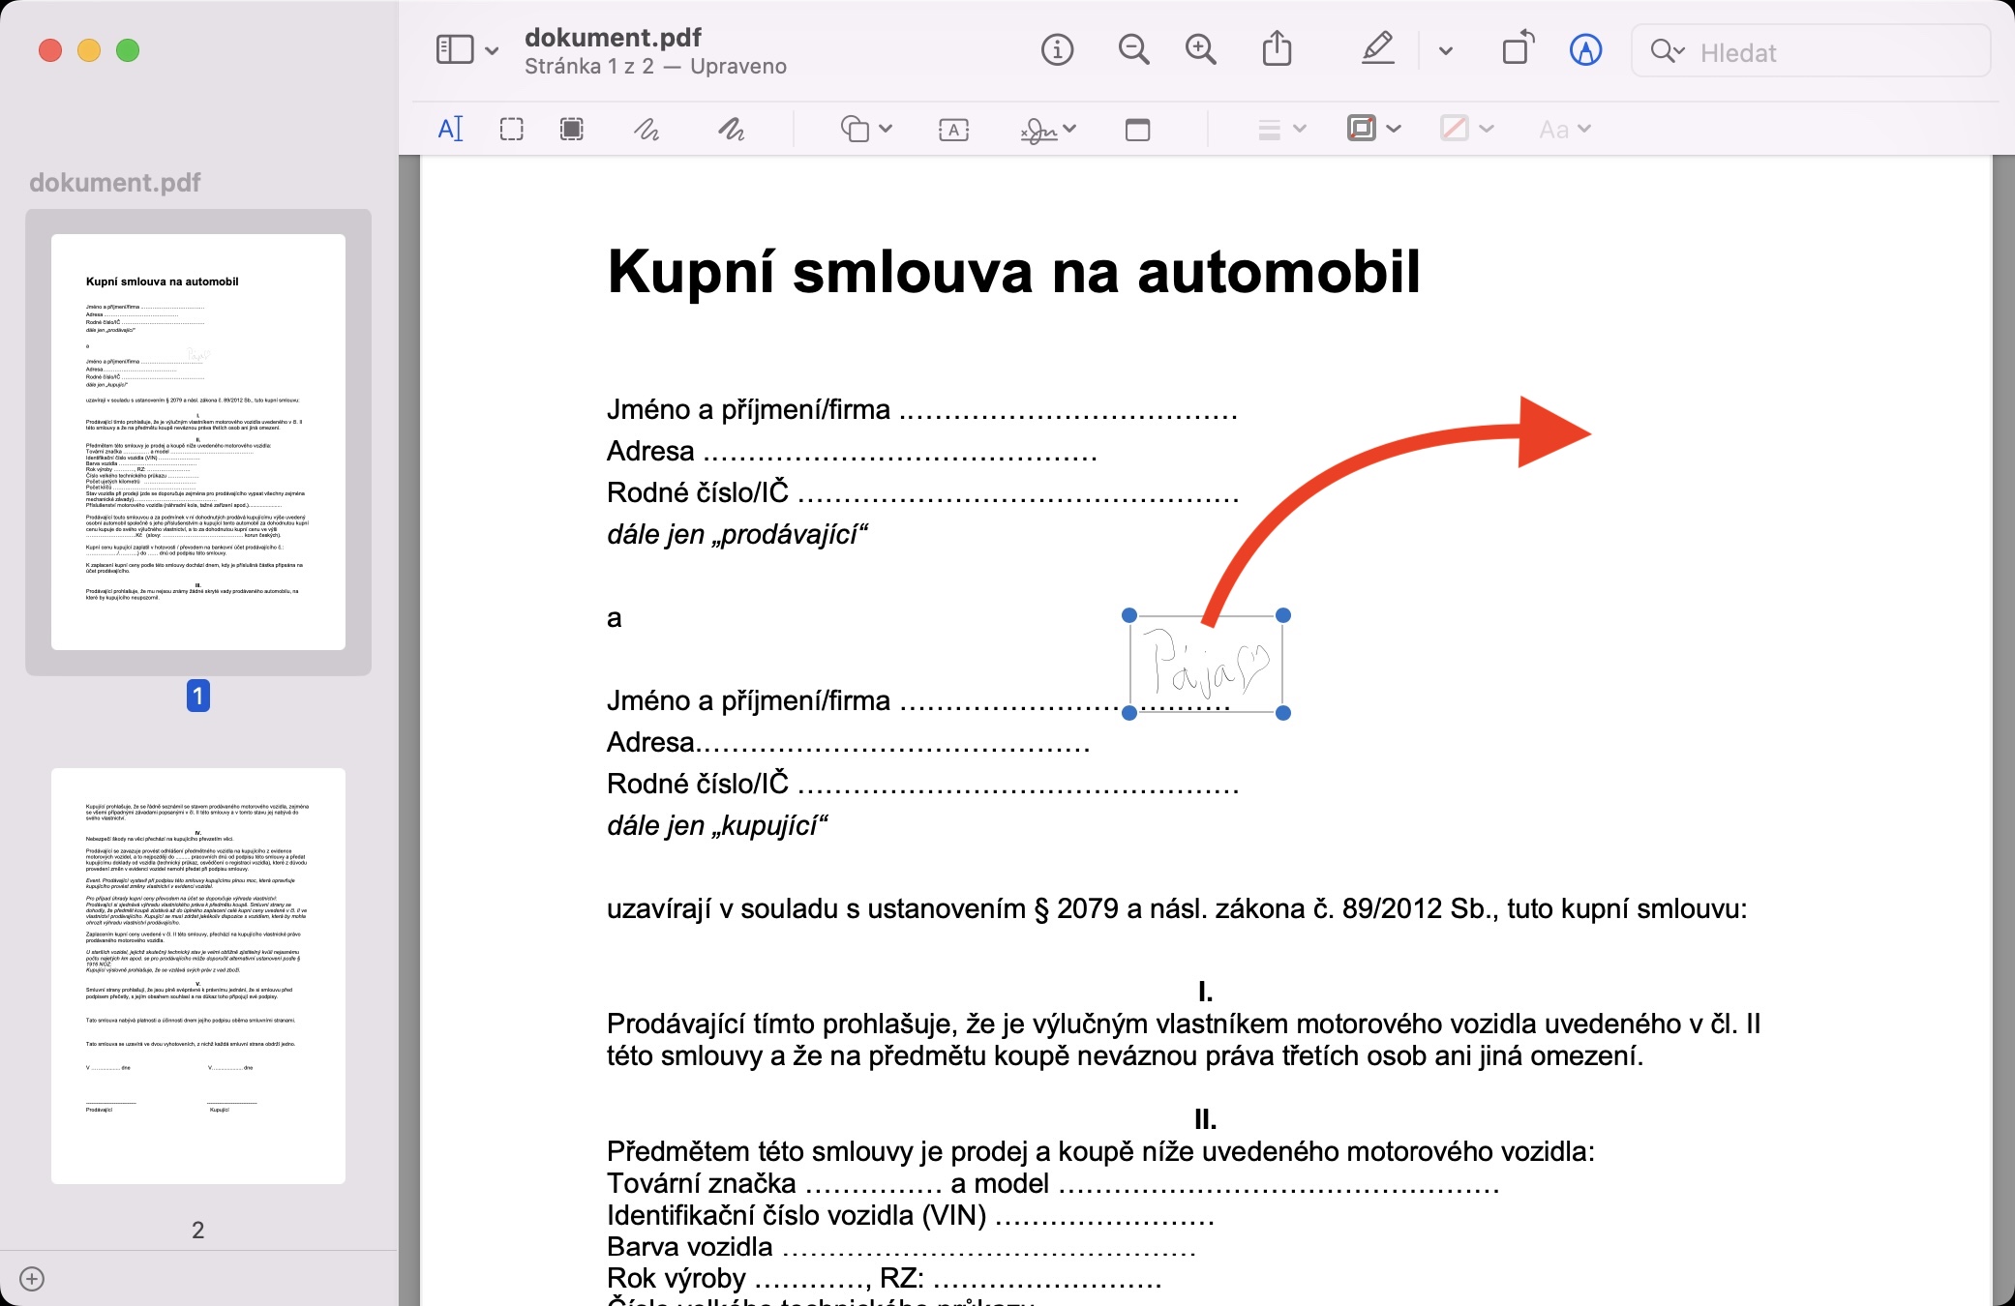This screenshot has height=1306, width=2015.
Task: Pick the Draw freehand tool
Action: (731, 129)
